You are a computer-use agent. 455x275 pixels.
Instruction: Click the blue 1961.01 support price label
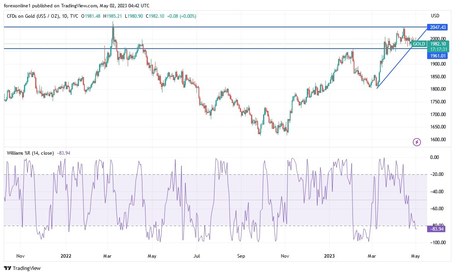[438, 56]
